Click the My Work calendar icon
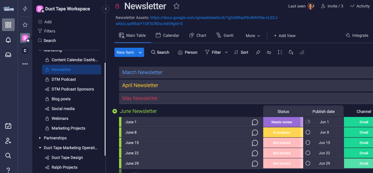 coord(8,126)
